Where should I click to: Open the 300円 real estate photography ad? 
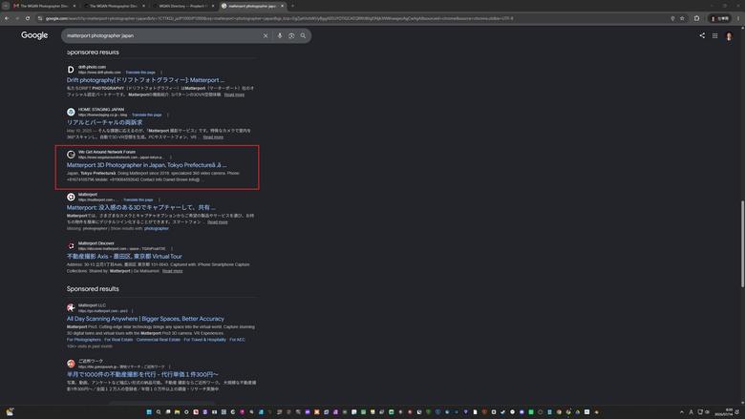[142, 374]
